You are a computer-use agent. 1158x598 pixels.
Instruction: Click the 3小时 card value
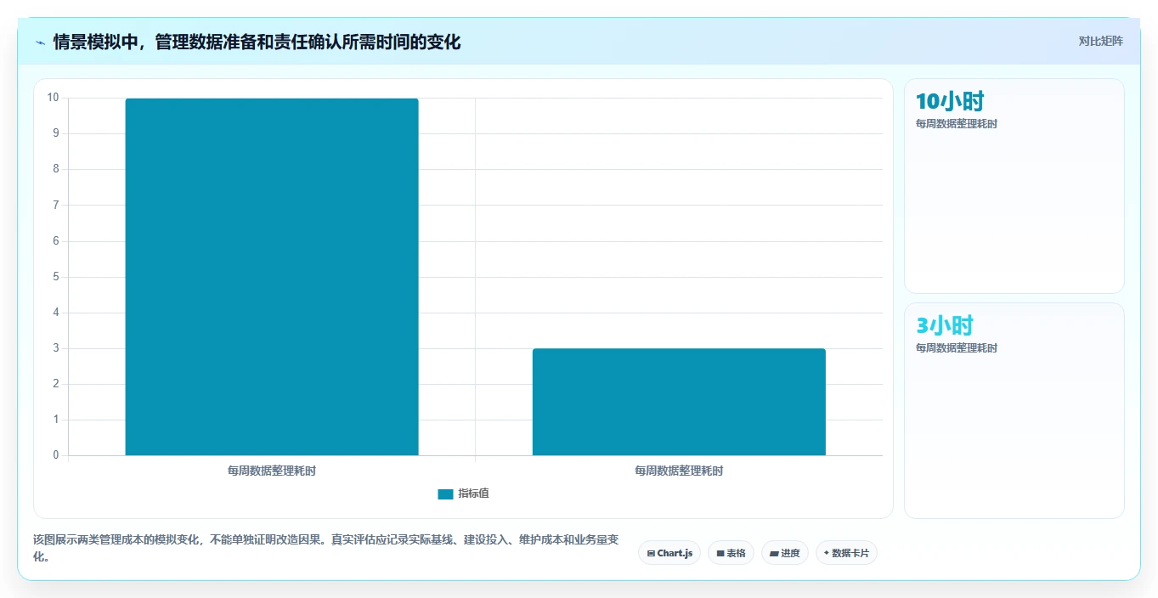coord(945,326)
